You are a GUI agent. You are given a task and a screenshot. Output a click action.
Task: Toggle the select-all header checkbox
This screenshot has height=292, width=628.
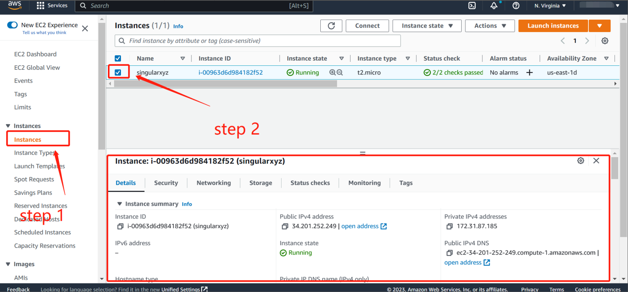(118, 59)
